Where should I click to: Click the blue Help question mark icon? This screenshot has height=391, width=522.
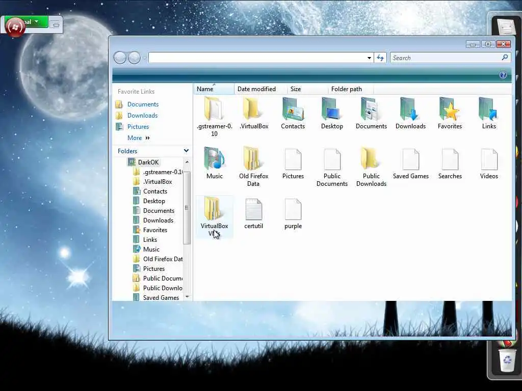(x=503, y=75)
